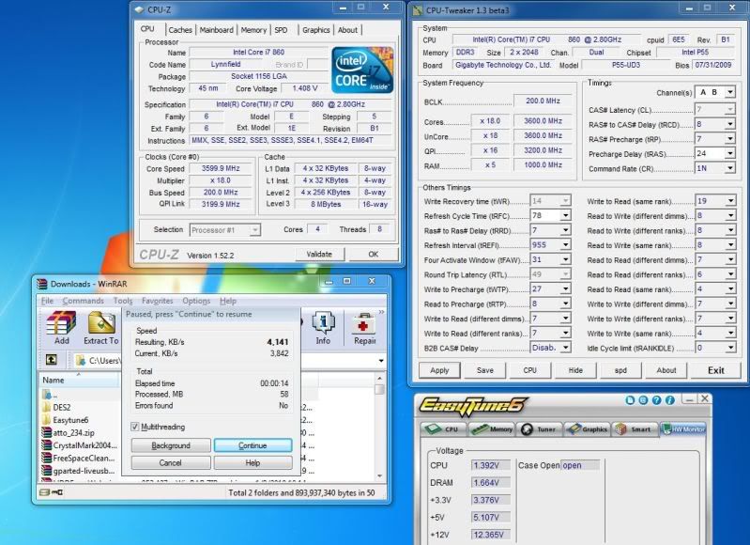Click the Name column header in WinRAR
This screenshot has width=750, height=545.
click(x=80, y=380)
